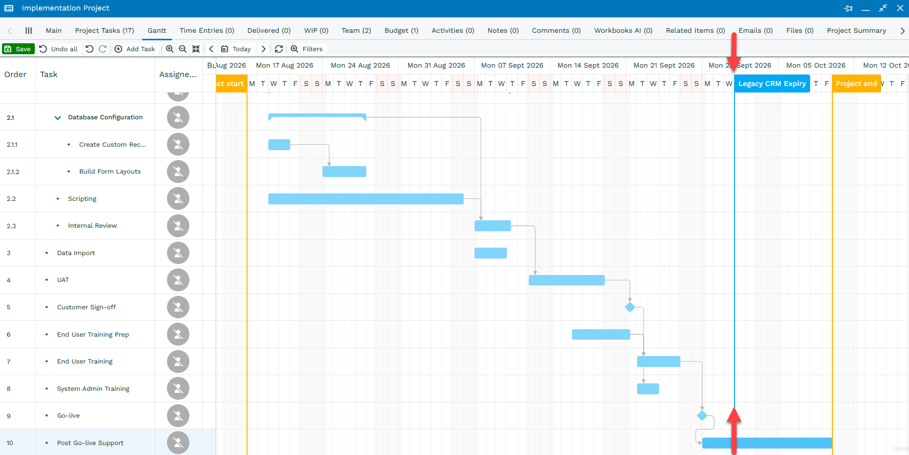The height and width of the screenshot is (455, 909).
Task: Zoom out of the Gantt timeline
Action: (x=183, y=49)
